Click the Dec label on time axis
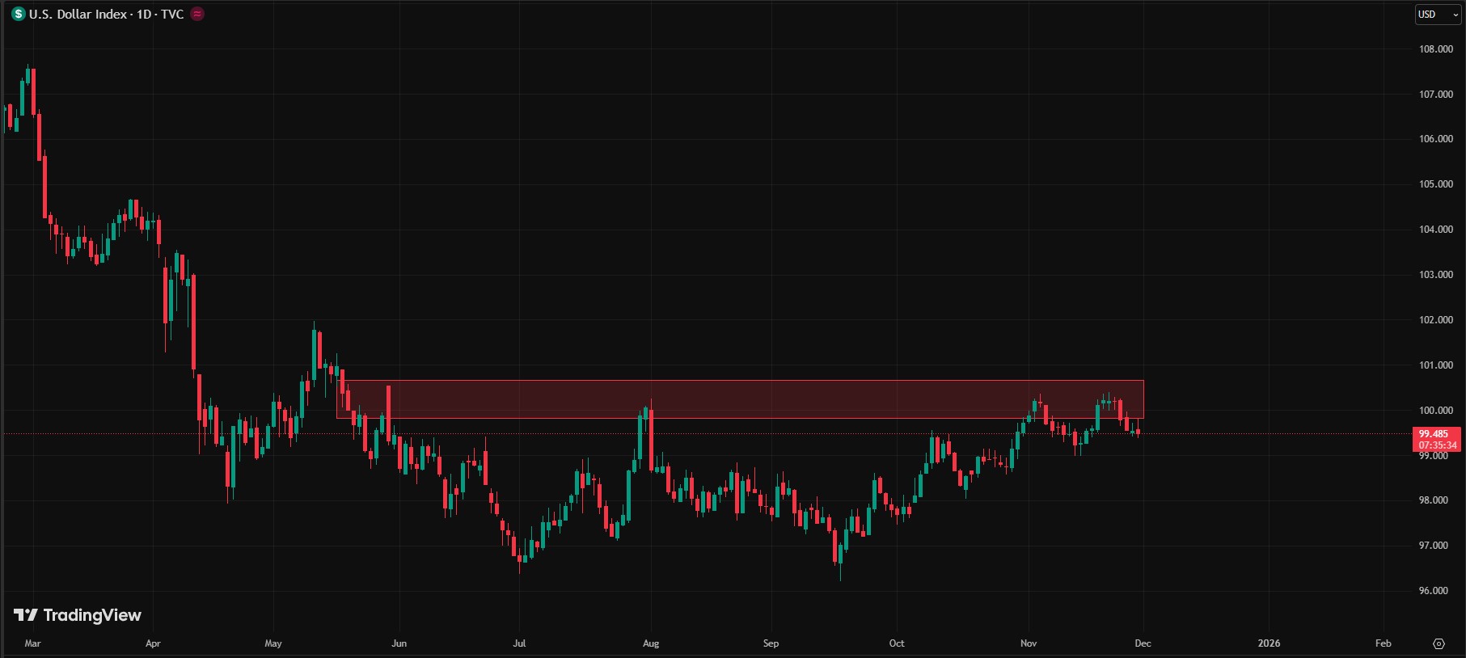This screenshot has width=1466, height=658. coord(1143,643)
